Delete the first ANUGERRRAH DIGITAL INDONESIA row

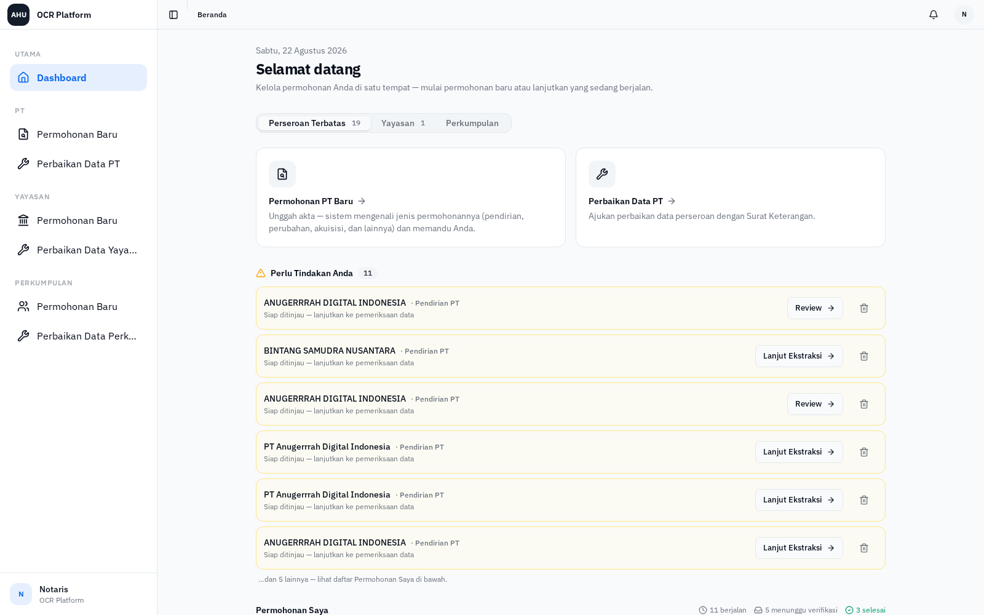coord(864,308)
